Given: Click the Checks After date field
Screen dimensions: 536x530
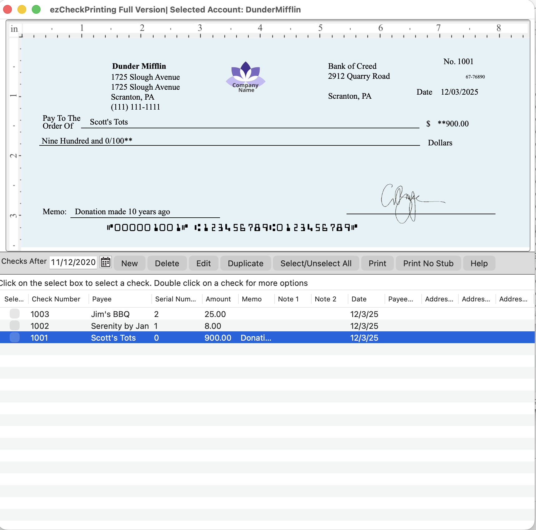Looking at the screenshot, I should tap(73, 262).
